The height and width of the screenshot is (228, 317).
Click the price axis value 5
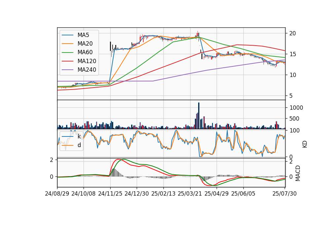[x=291, y=96]
